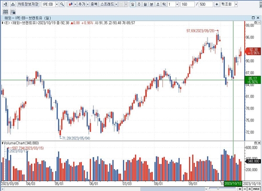This screenshot has height=191, width=262.
Task: Open the interval value dropdown arrow
Action: point(177,4)
